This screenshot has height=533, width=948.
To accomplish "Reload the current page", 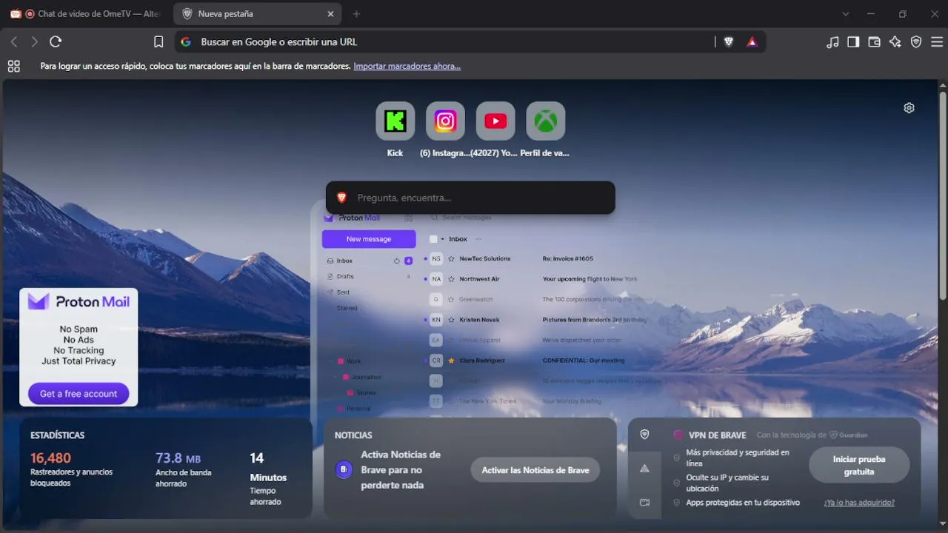I will [56, 42].
